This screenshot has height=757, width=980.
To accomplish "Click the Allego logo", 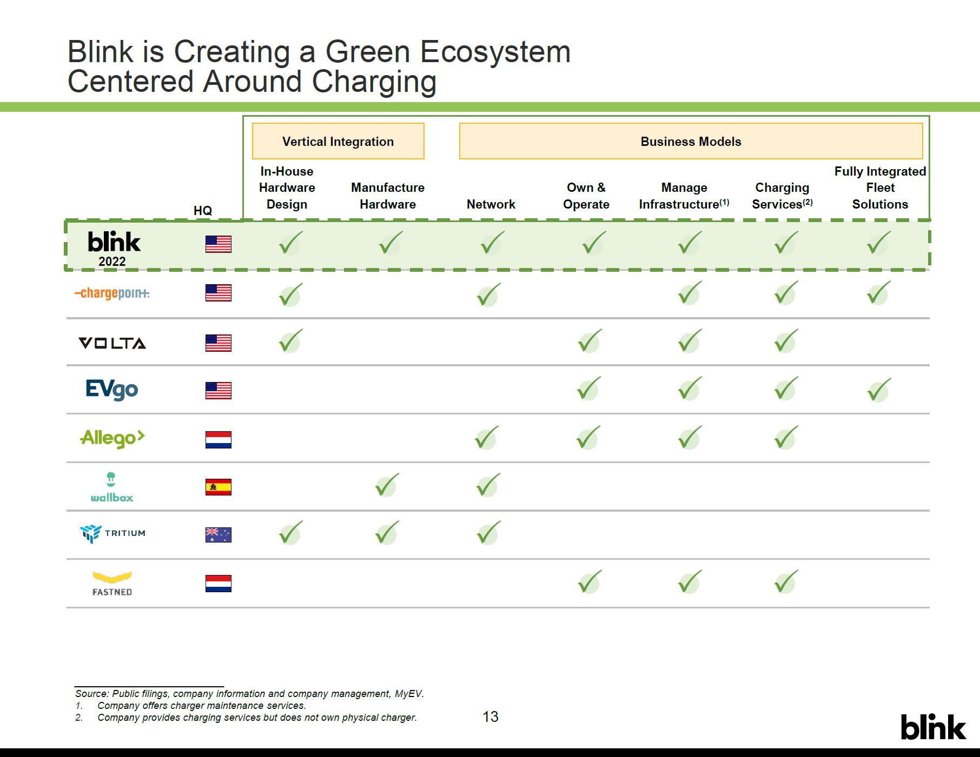I will point(112,438).
